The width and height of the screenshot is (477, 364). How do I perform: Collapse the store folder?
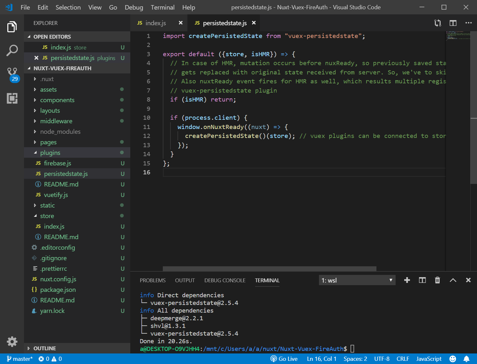tap(77, 216)
